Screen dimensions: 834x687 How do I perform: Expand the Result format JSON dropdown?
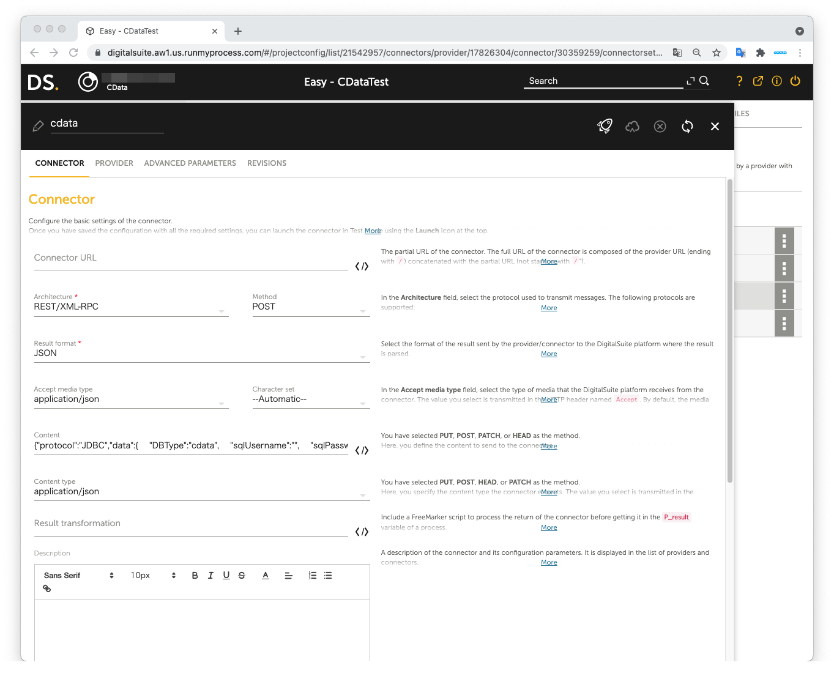pos(201,354)
